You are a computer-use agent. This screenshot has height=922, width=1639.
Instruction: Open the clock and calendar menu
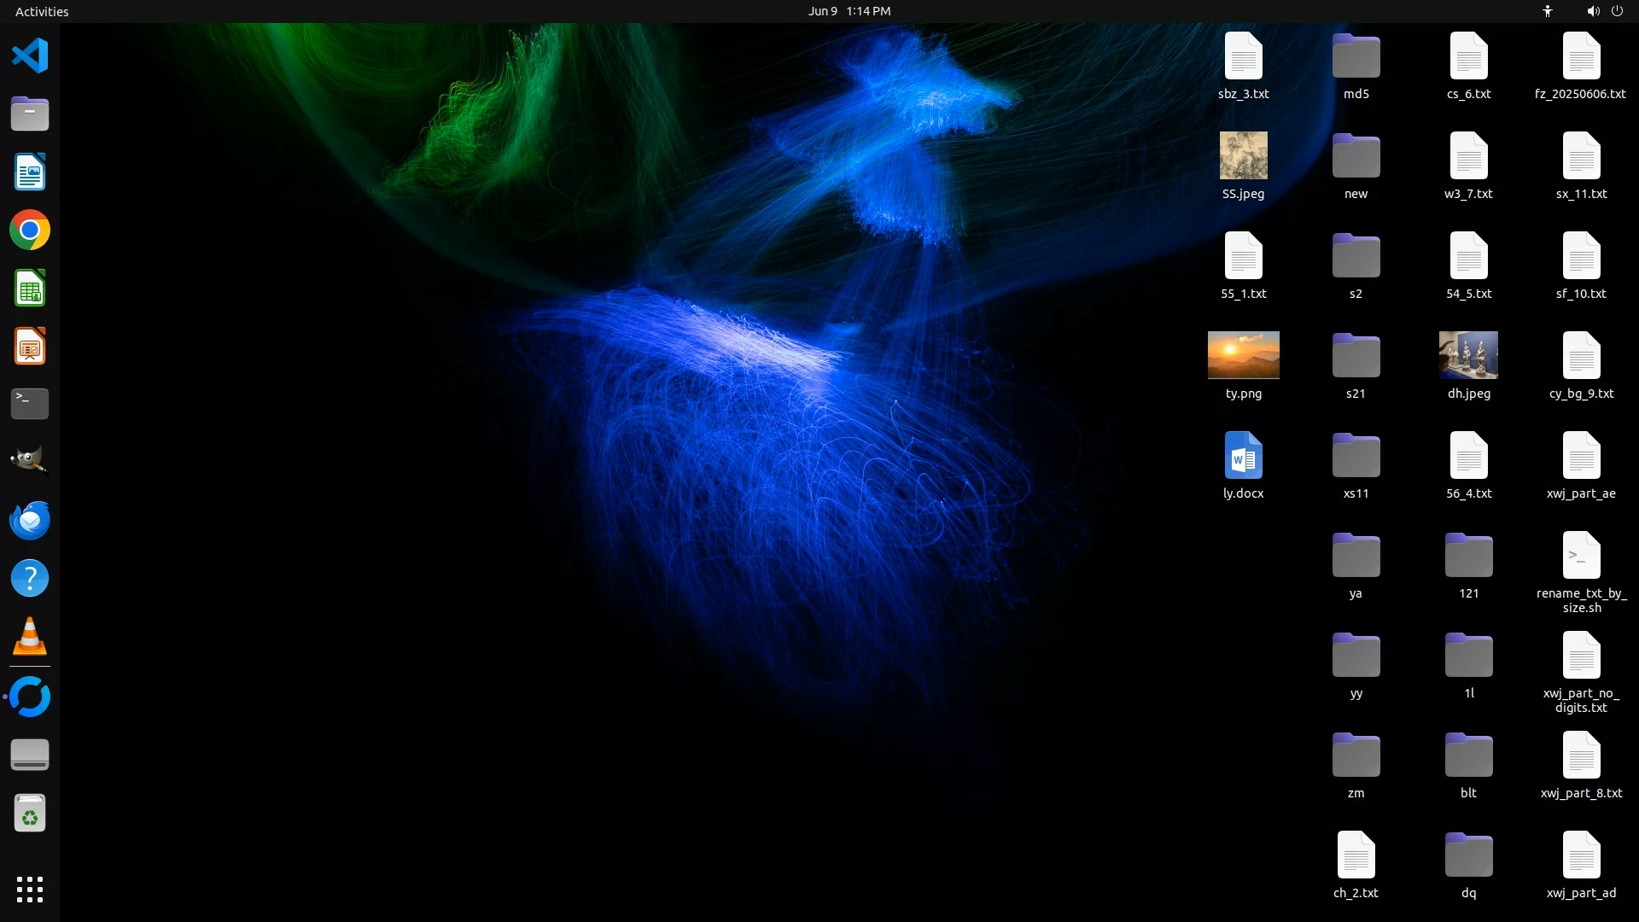coord(849,11)
